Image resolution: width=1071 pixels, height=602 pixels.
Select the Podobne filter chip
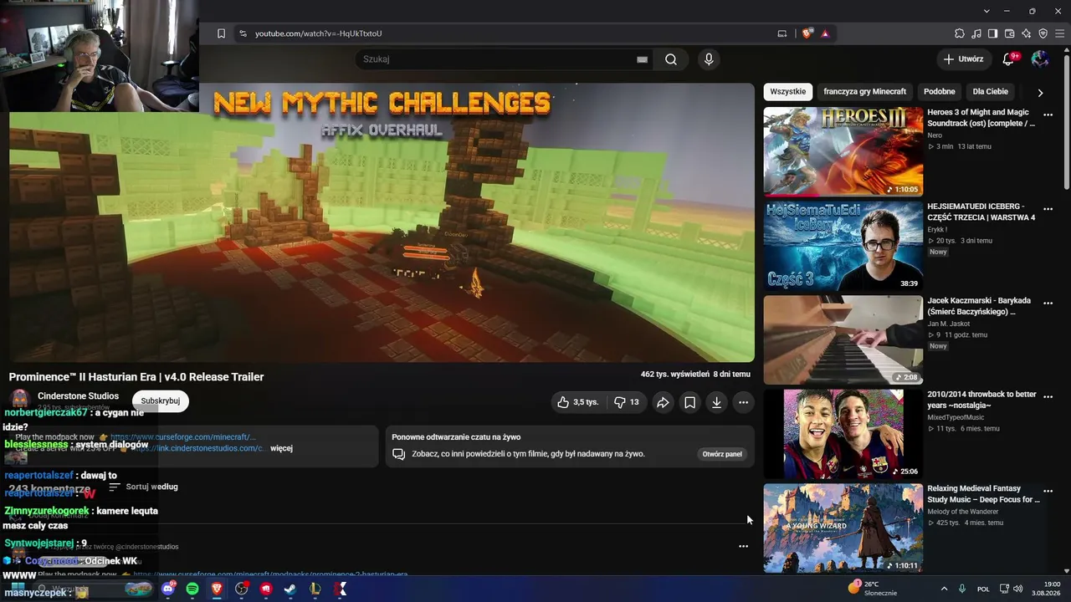[x=940, y=92]
